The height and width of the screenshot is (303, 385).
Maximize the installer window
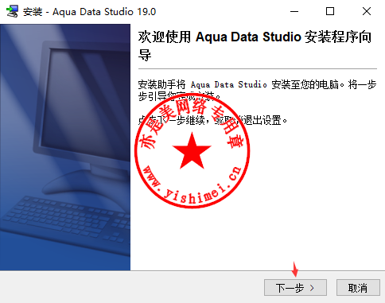(330, 11)
